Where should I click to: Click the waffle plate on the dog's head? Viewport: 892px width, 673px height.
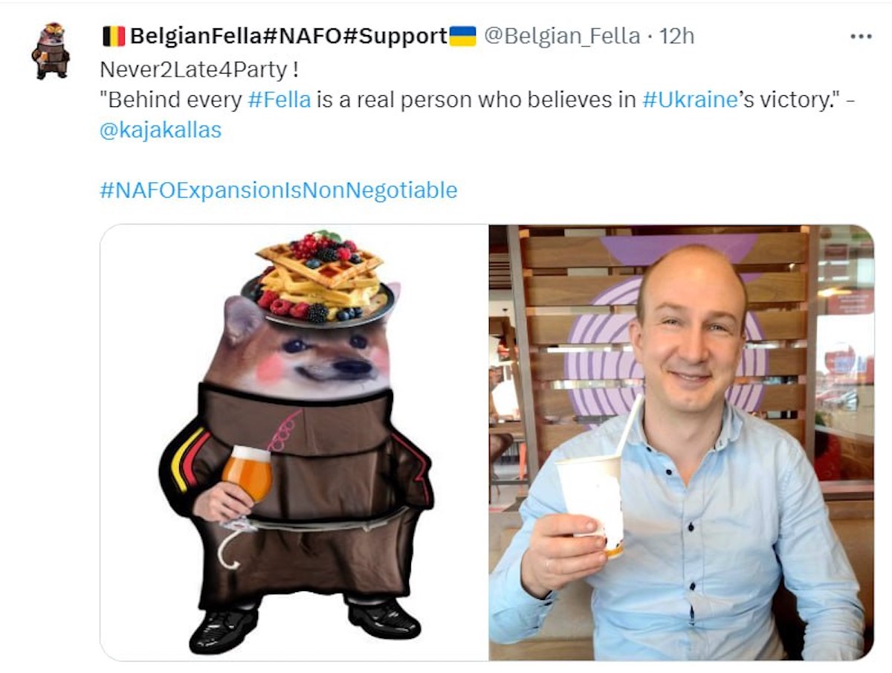point(318,278)
